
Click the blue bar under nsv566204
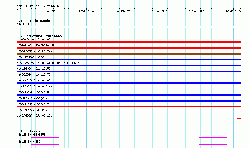click(129, 95)
